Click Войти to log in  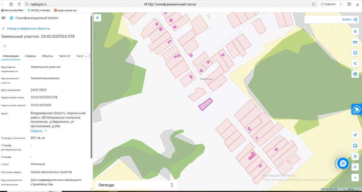[350, 19]
